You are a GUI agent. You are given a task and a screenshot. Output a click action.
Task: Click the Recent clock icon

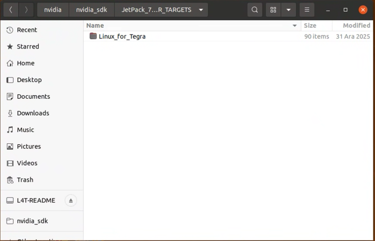click(x=10, y=30)
